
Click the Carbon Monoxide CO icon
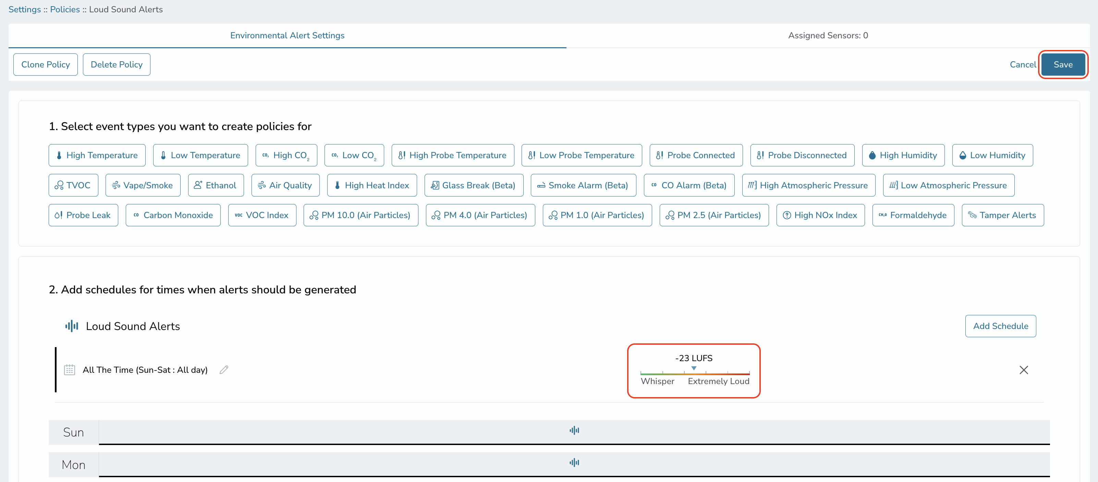pos(136,215)
